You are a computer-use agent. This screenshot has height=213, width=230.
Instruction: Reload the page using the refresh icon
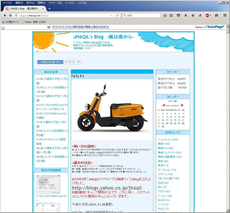(x=117, y=16)
